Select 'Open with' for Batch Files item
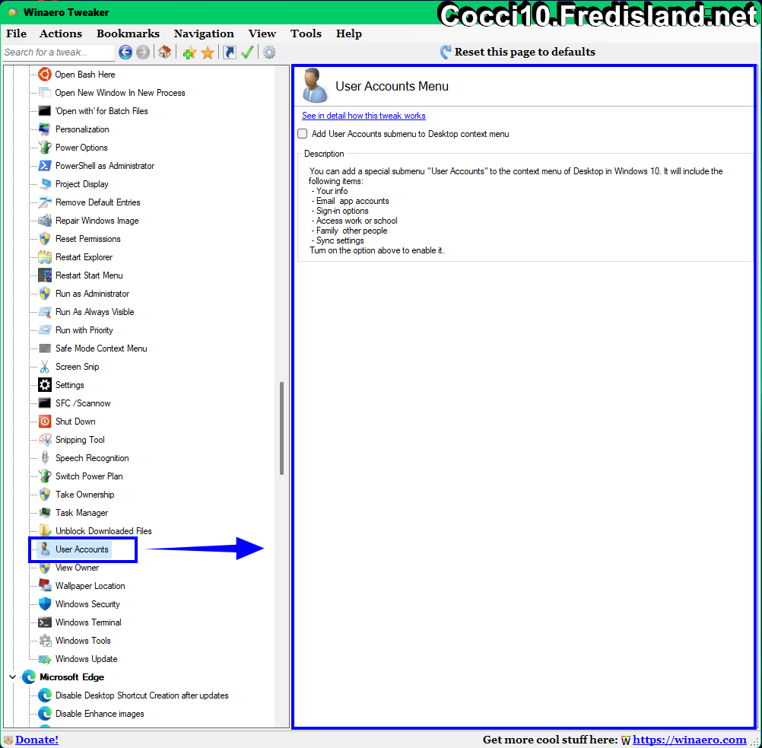762x748 pixels. 102,111
